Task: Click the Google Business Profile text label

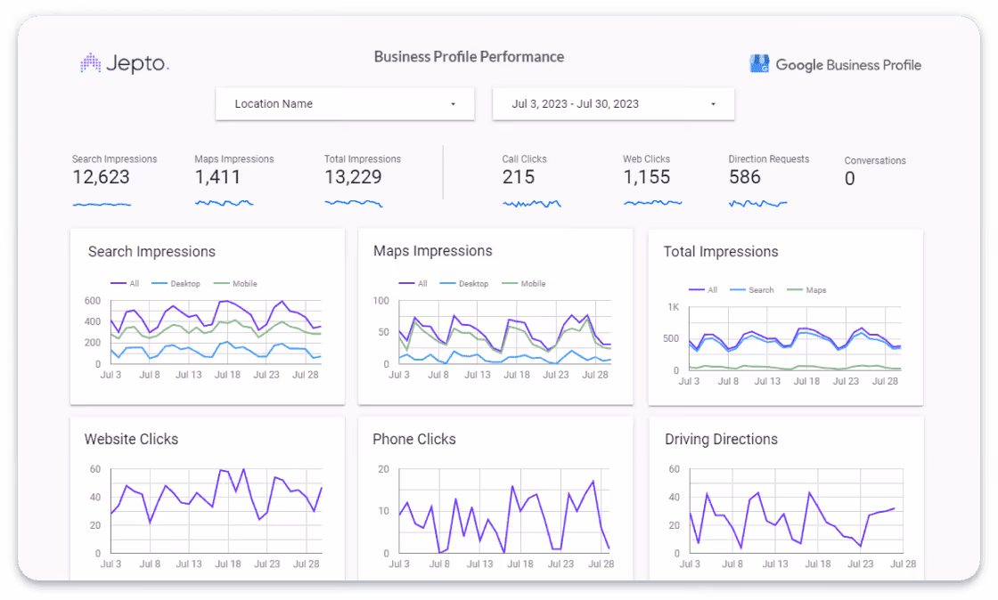Action: point(848,65)
